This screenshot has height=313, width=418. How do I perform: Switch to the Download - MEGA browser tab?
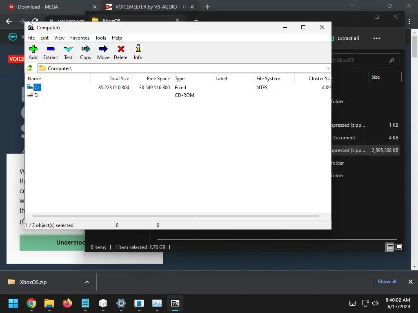pos(51,7)
